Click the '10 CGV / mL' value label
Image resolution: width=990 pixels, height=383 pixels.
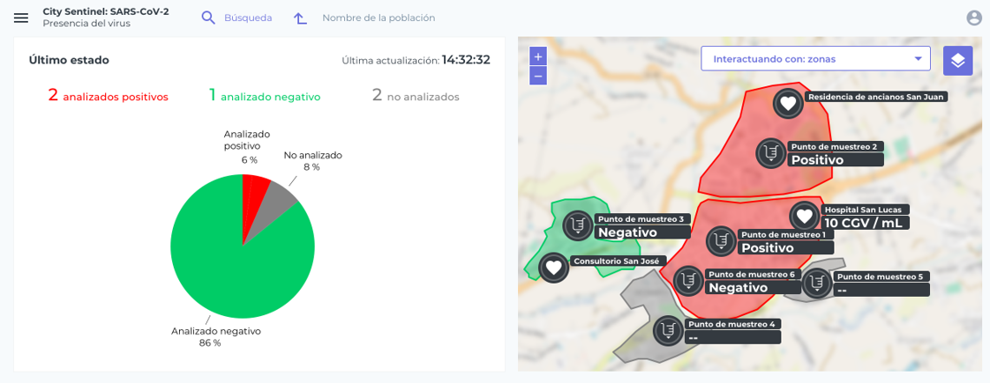865,223
